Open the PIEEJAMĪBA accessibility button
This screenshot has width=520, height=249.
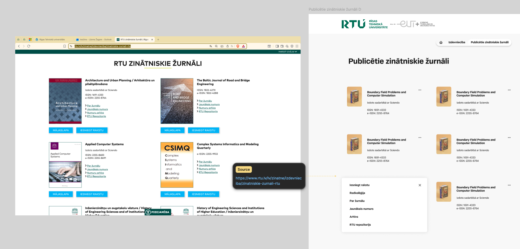pos(158,212)
